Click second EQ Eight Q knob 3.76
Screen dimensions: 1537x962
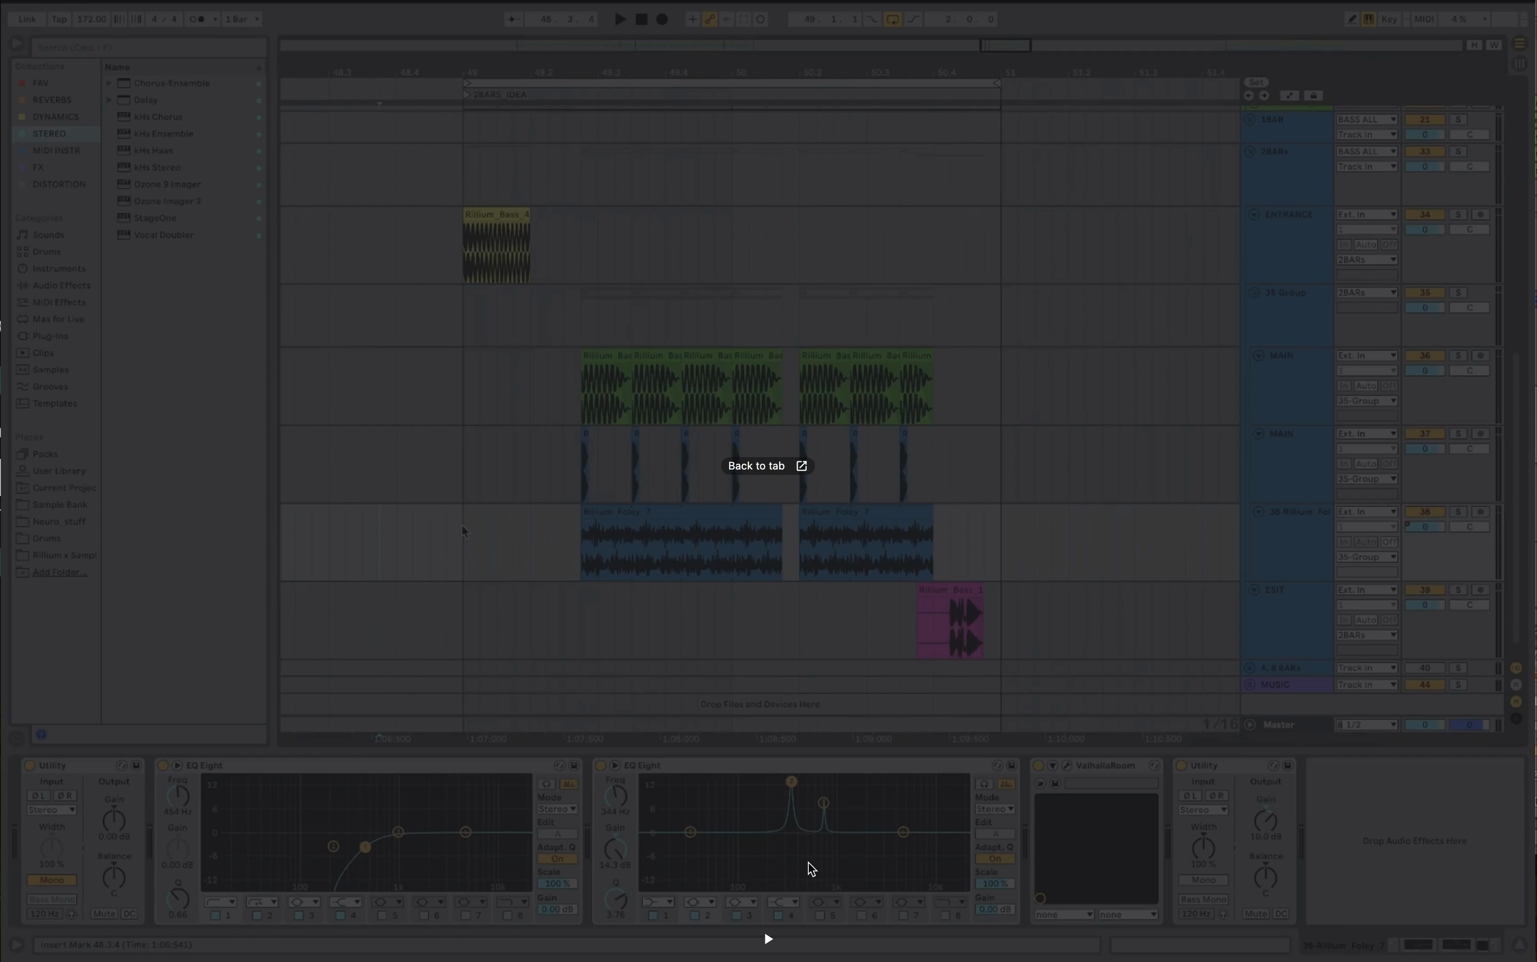pos(616,900)
